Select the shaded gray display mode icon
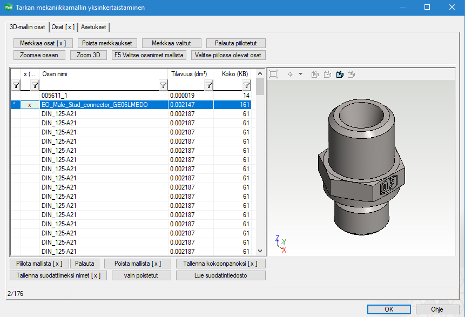465x317 pixels. (352, 74)
